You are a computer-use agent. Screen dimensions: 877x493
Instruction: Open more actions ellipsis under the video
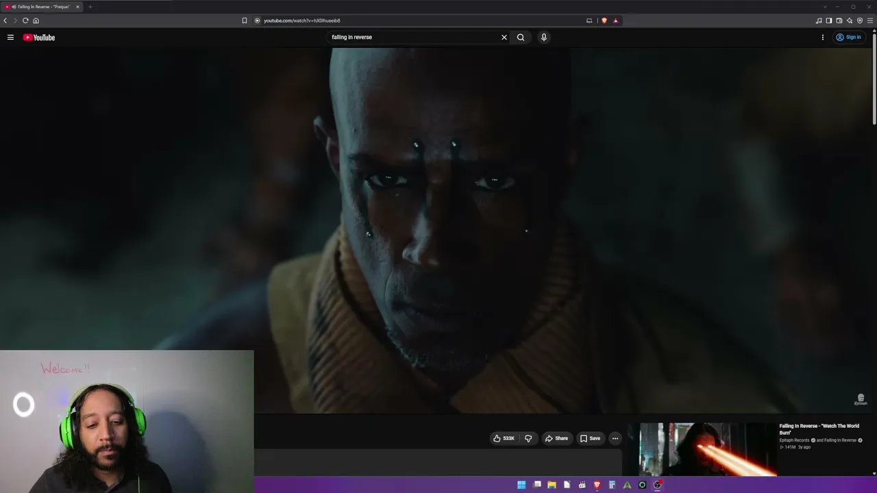[x=615, y=438]
